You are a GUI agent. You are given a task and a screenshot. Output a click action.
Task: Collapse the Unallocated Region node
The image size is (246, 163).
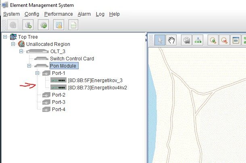coord(13,44)
